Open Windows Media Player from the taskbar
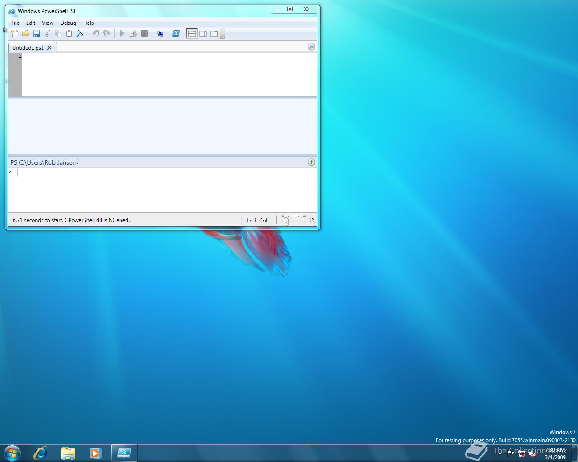Image resolution: width=578 pixels, height=462 pixels. click(x=95, y=453)
